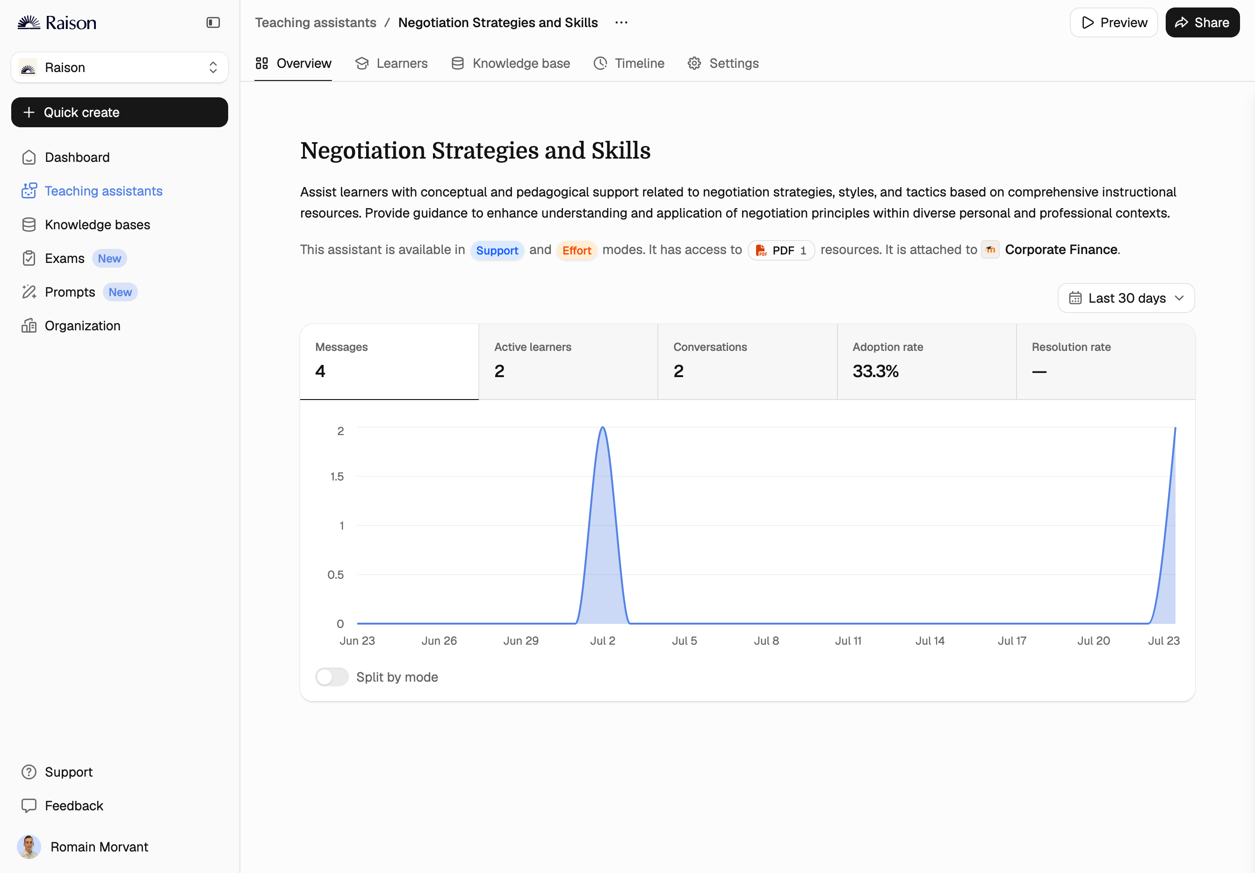Image resolution: width=1255 pixels, height=873 pixels.
Task: Click the Jun 23 axis label
Action: coord(358,640)
